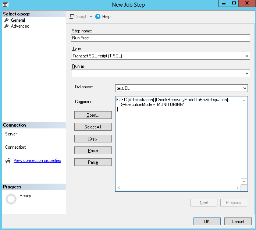This screenshot has width=256, height=230.
Task: Click the Script toolbar icon
Action: [72, 17]
